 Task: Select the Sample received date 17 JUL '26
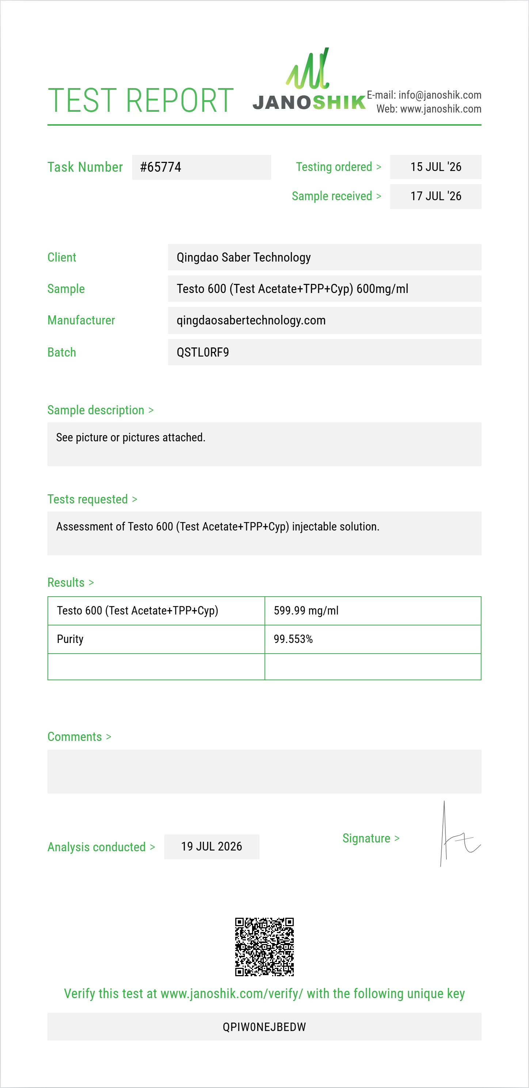pos(435,197)
